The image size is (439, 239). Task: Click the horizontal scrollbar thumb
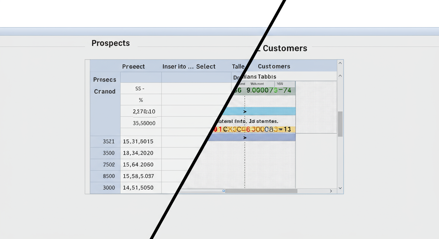(261, 191)
